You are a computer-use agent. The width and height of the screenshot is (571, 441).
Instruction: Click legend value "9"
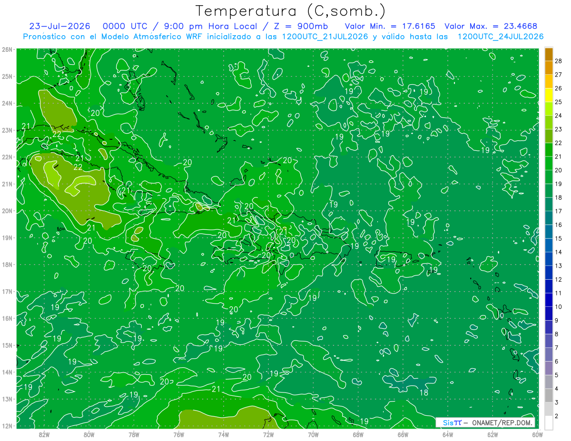[557, 320]
